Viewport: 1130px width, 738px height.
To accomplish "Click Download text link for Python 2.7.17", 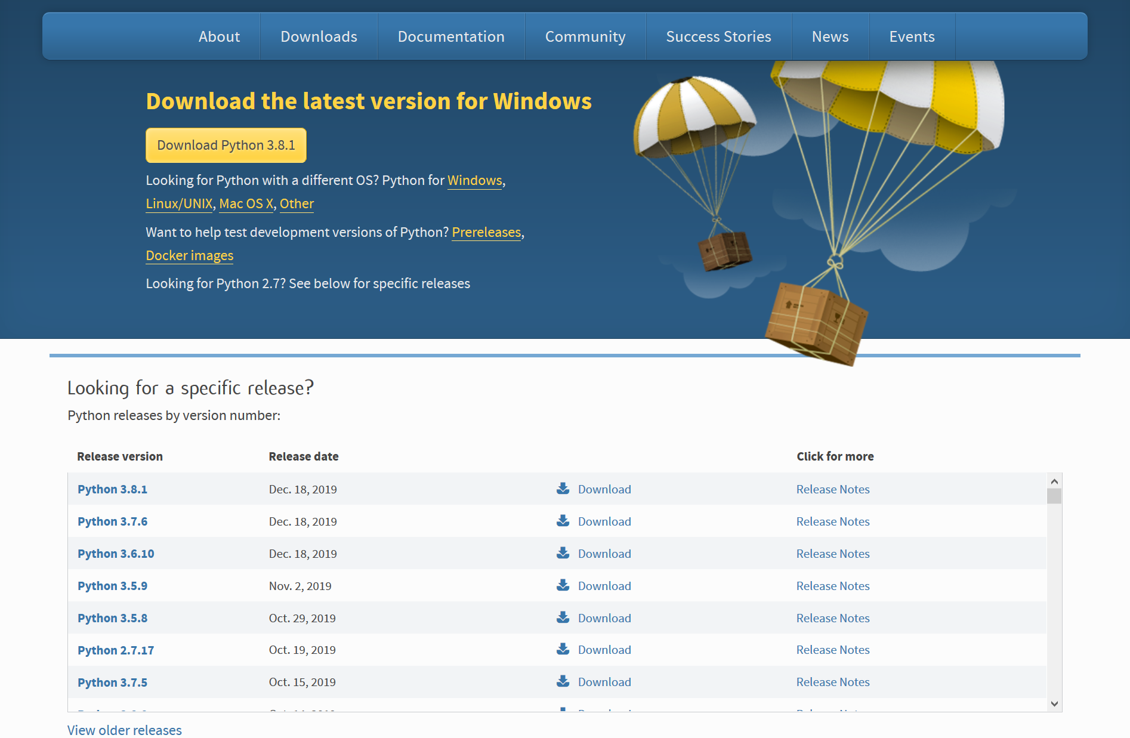I will [604, 650].
